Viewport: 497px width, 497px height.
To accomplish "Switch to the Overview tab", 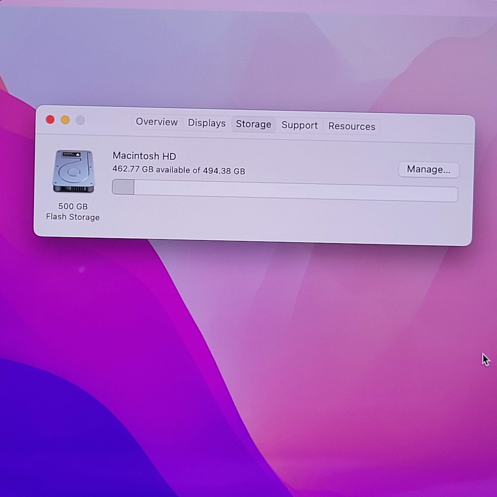I will click(x=157, y=122).
